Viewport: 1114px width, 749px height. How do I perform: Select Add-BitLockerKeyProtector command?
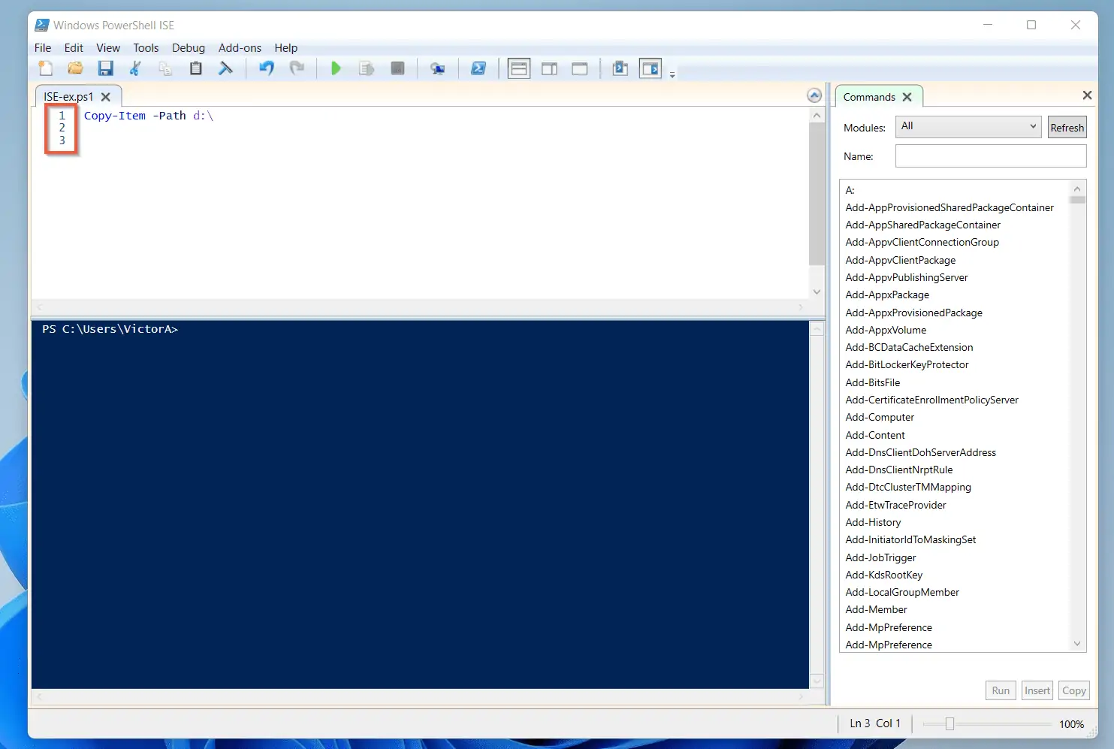[907, 364]
